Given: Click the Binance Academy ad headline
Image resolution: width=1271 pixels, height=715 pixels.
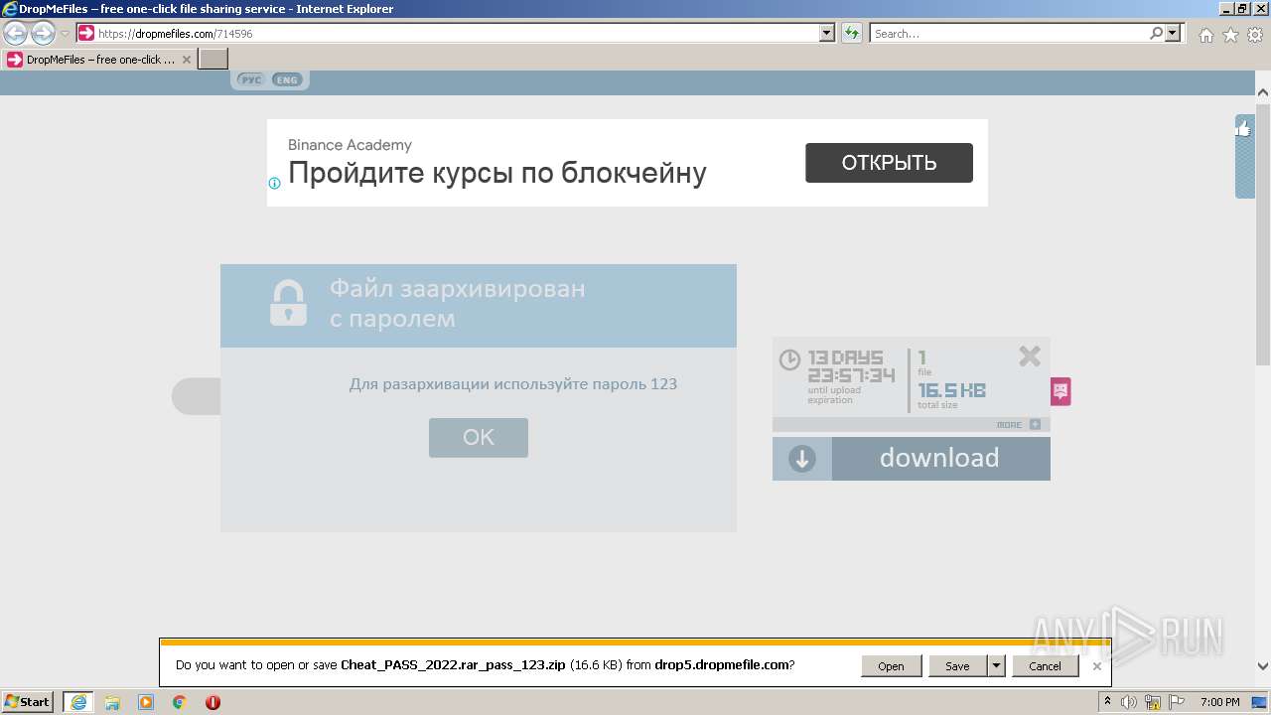Looking at the screenshot, I should click(496, 173).
